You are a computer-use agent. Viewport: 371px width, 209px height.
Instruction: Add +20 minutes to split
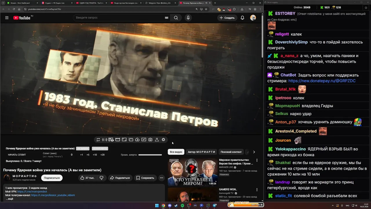(x=102, y=155)
